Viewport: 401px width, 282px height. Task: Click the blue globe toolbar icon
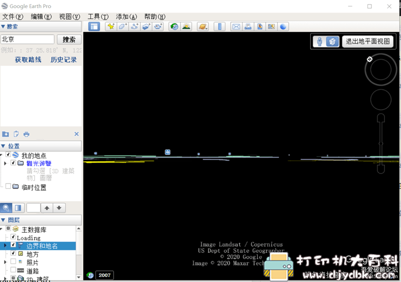(x=283, y=27)
